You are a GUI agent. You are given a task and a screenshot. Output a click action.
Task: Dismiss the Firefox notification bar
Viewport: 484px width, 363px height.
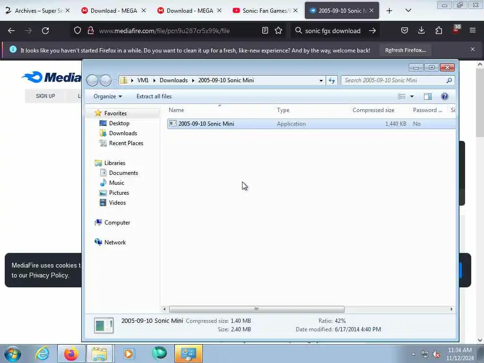coord(472,49)
